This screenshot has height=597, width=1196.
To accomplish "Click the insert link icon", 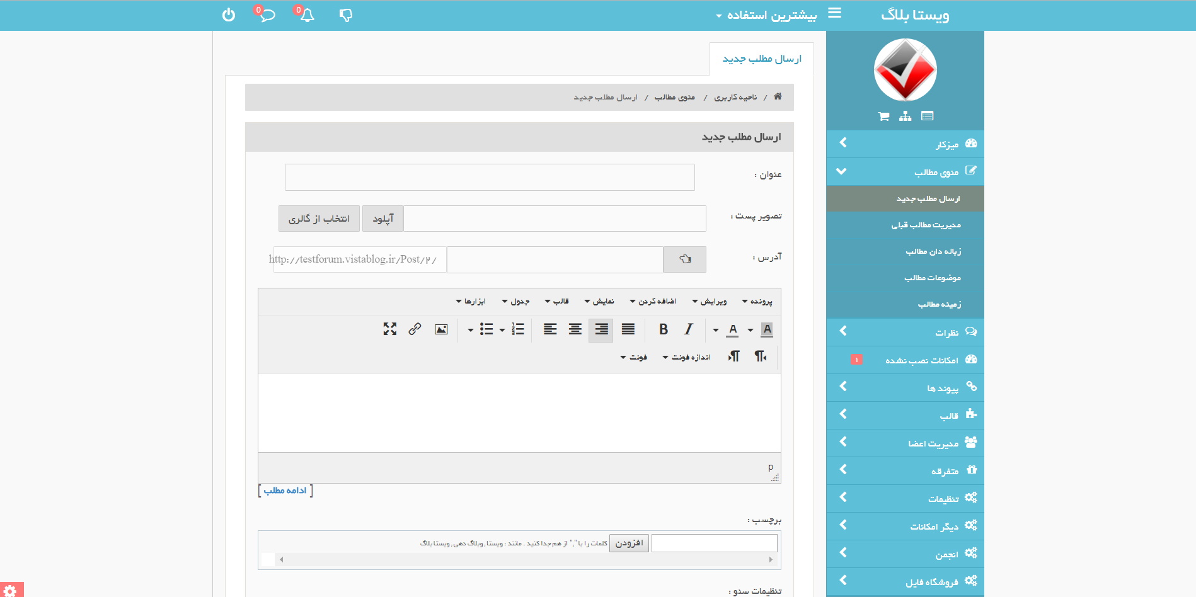I will point(415,329).
